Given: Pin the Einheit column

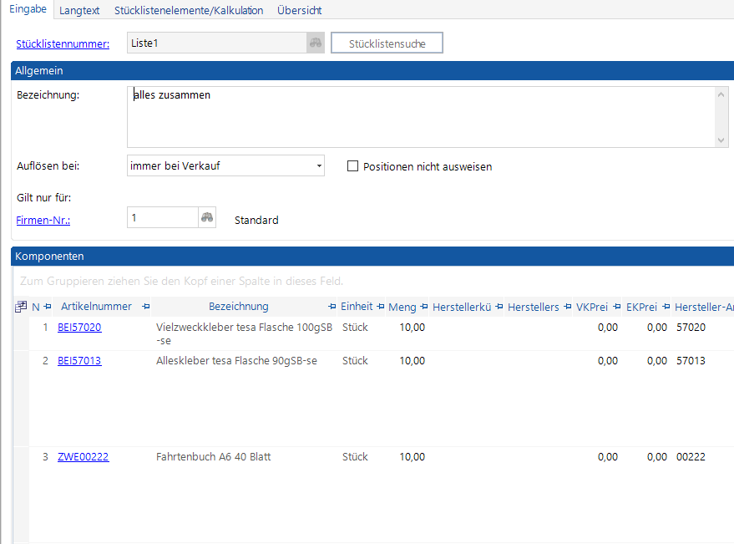Looking at the screenshot, I should click(380, 307).
